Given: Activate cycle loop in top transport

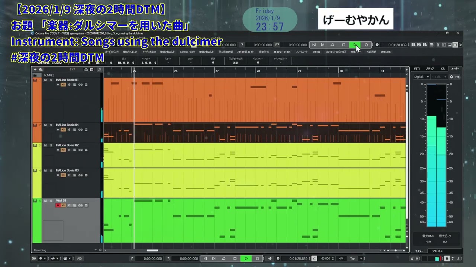Looking at the screenshot, I should pos(332,45).
